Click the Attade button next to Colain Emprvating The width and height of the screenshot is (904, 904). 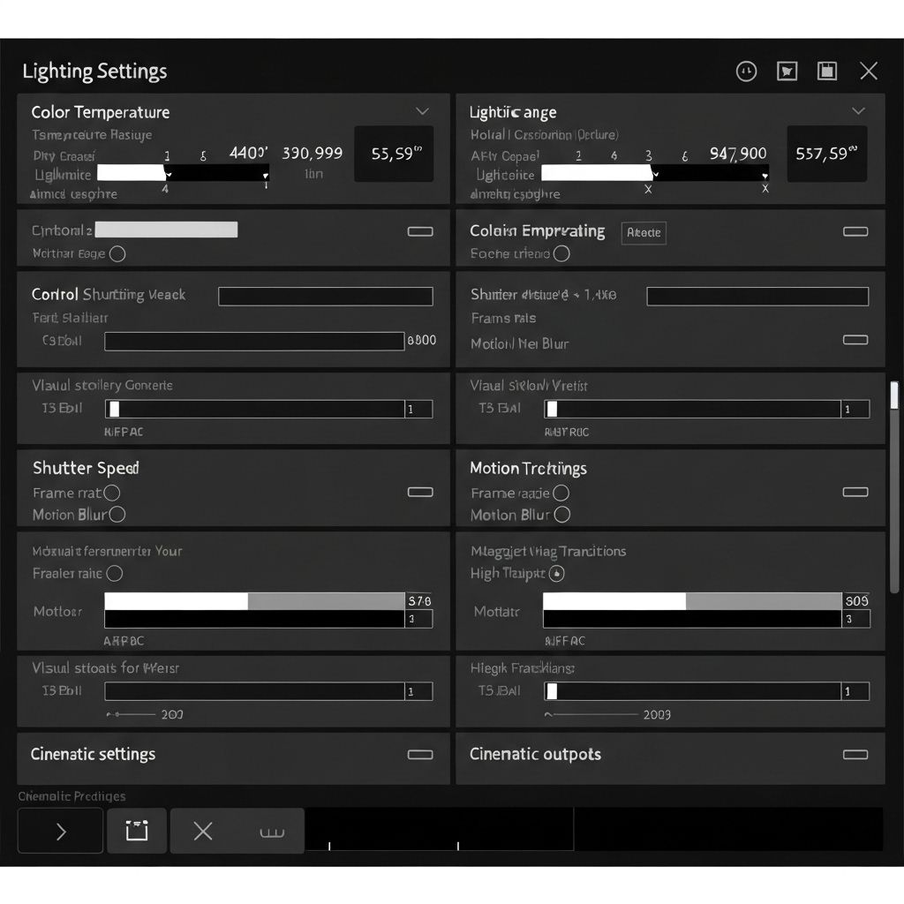pos(644,233)
